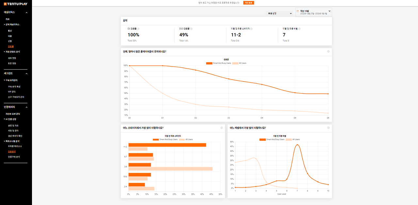Click calendar icon in date range picker
The image size is (418, 205).
point(297,11)
